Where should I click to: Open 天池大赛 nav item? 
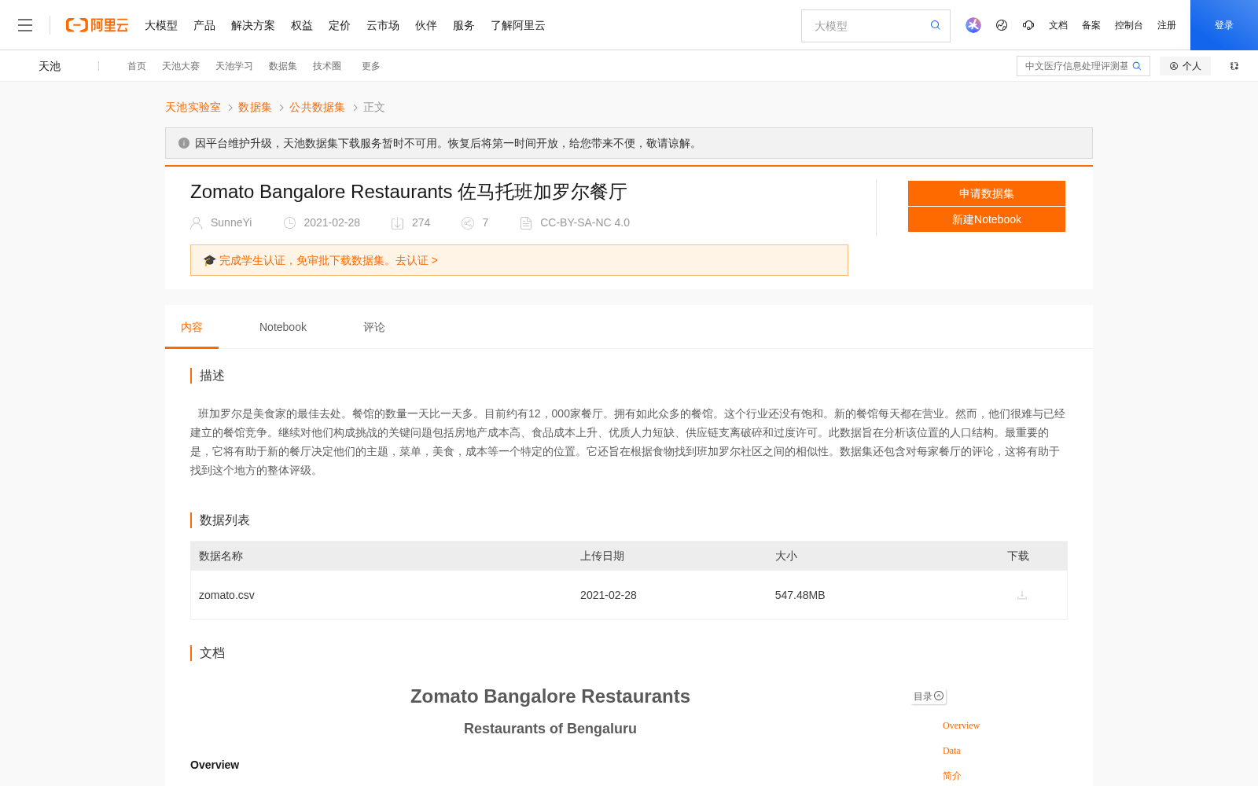(x=181, y=66)
